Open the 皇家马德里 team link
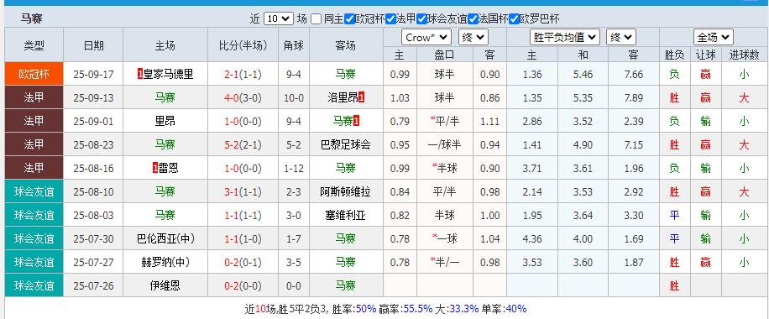 [168, 74]
